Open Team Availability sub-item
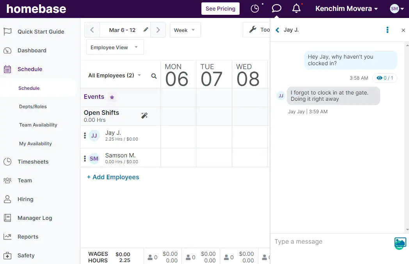The image size is (409, 264). coord(38,125)
